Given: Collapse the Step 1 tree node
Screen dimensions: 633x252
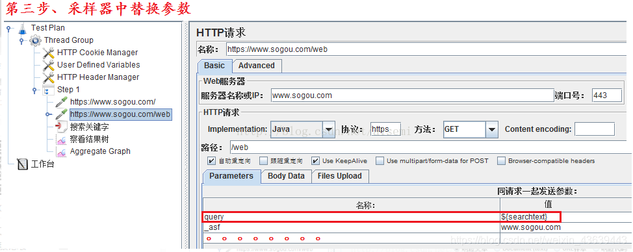Looking at the screenshot, I should pyautogui.click(x=34, y=90).
